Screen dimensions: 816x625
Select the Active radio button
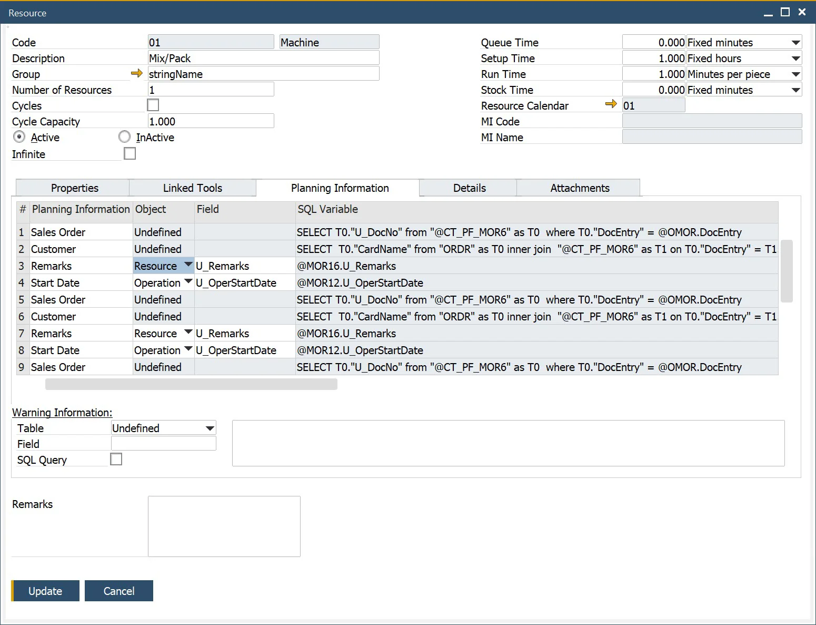(x=19, y=136)
